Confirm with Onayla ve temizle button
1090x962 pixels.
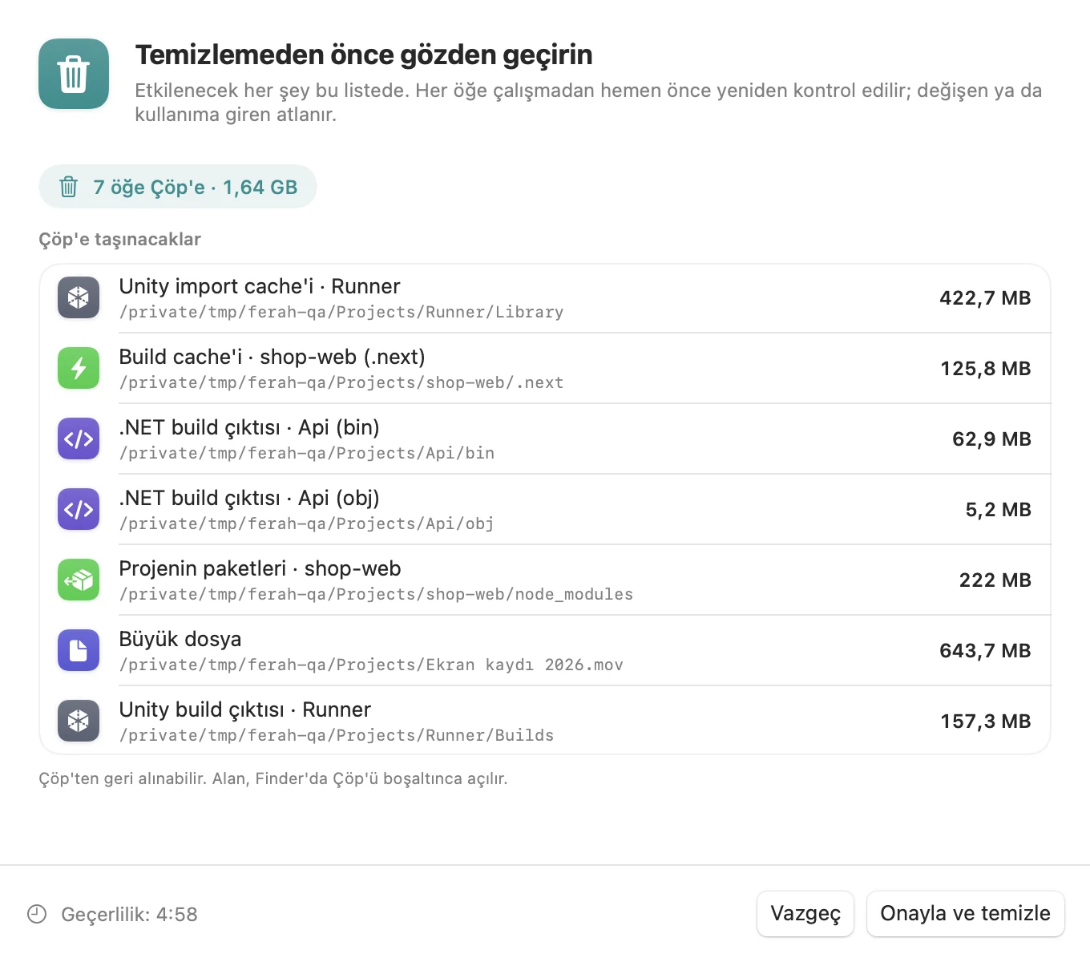(x=966, y=914)
